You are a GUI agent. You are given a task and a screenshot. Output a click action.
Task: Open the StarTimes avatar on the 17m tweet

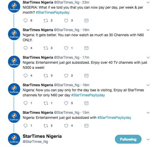click(x=14, y=62)
